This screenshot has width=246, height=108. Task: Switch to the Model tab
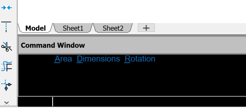click(x=35, y=28)
